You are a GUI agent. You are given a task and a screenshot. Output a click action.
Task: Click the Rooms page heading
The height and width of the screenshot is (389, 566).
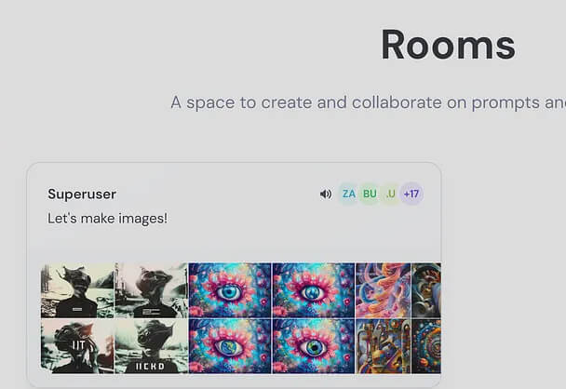447,45
